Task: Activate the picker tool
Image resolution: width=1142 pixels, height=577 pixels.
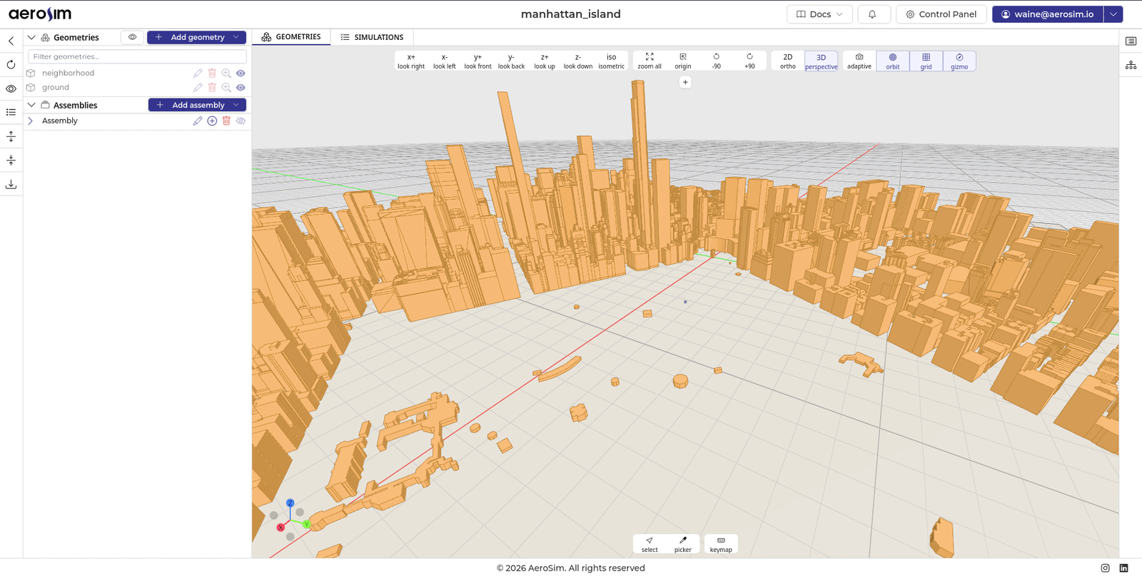Action: click(683, 544)
